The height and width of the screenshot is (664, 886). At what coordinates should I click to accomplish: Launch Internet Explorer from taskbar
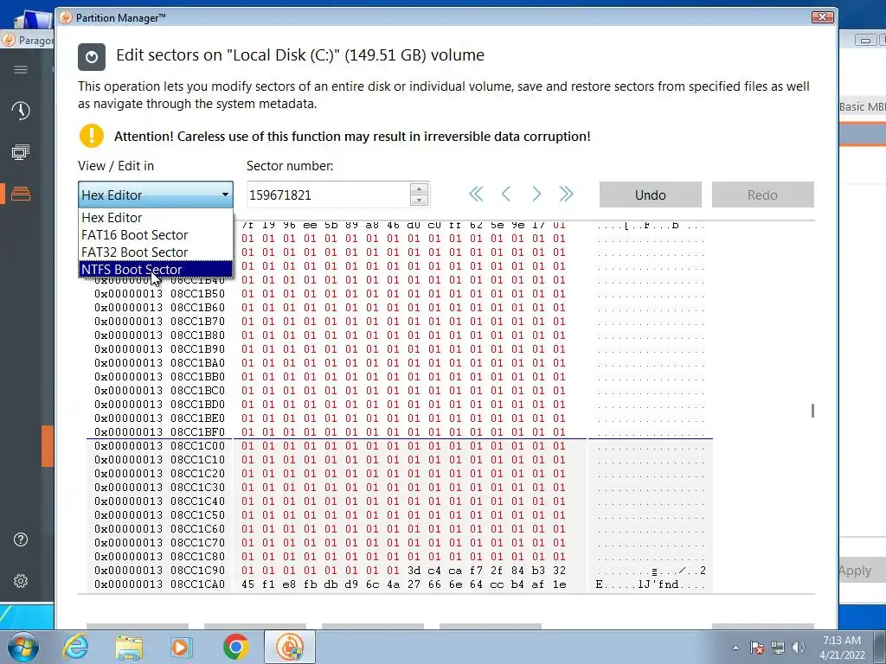pyautogui.click(x=75, y=647)
